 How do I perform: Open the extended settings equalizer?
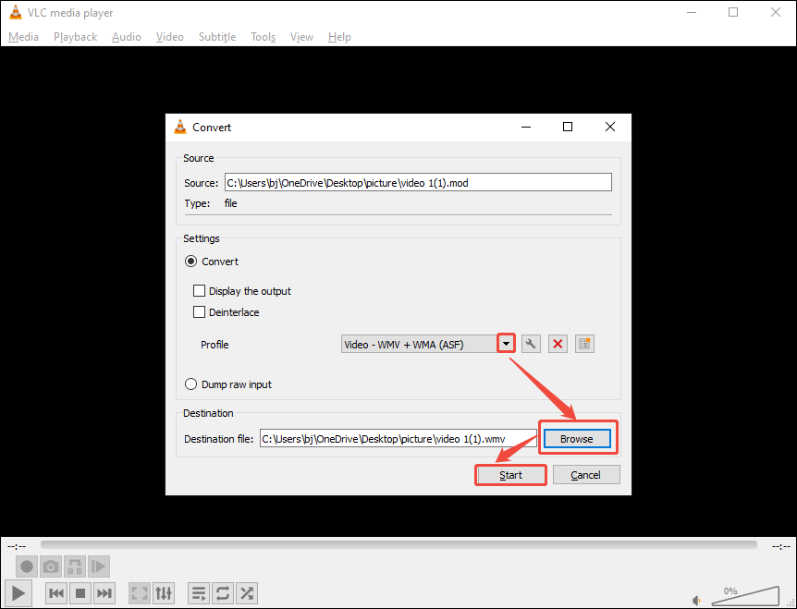click(x=164, y=592)
